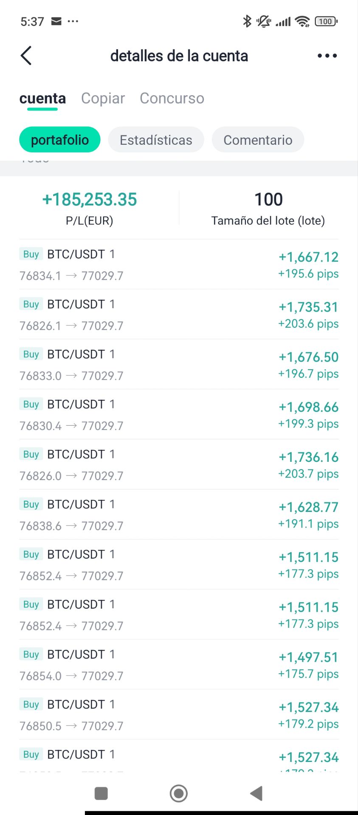Open the trade entered at 76826.1
Screen dimensions: 358x815
[x=179, y=315]
